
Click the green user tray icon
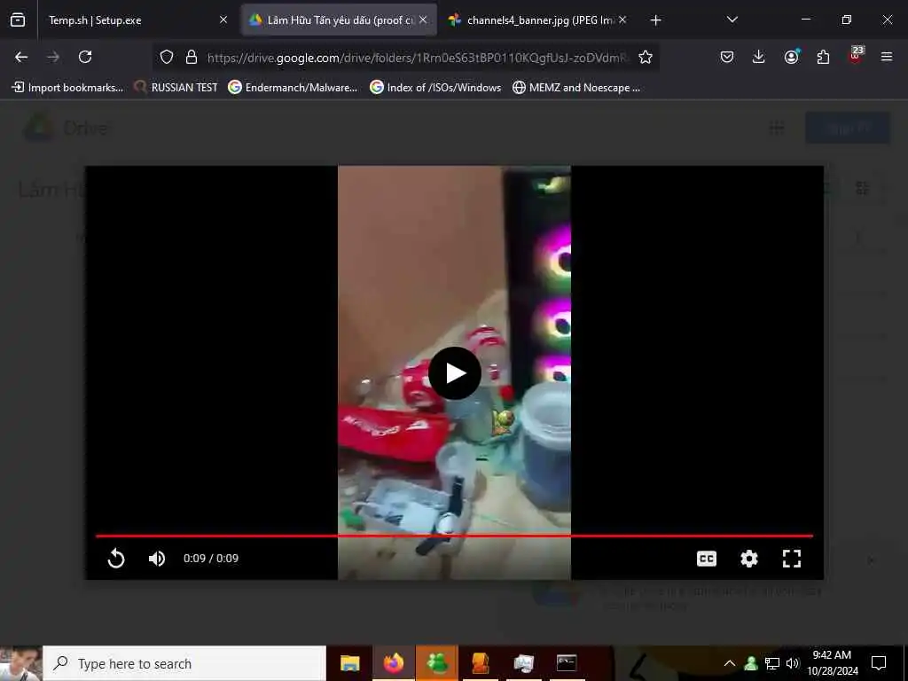coord(751,663)
